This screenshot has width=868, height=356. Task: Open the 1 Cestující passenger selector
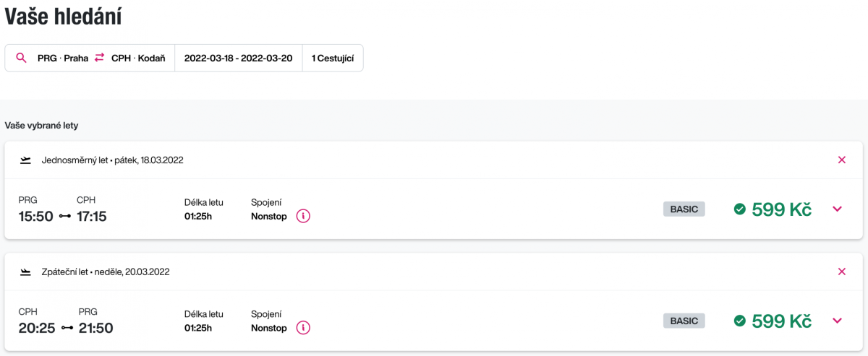[333, 58]
